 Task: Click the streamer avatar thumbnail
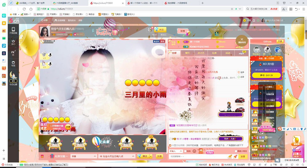pos(45,32)
